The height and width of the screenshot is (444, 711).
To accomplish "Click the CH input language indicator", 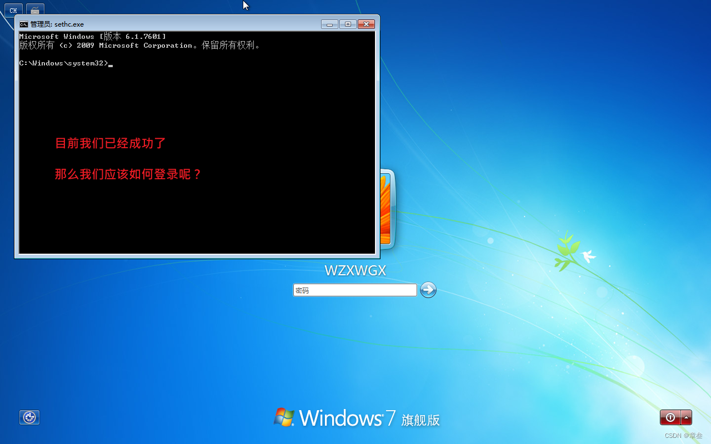I will (13, 10).
